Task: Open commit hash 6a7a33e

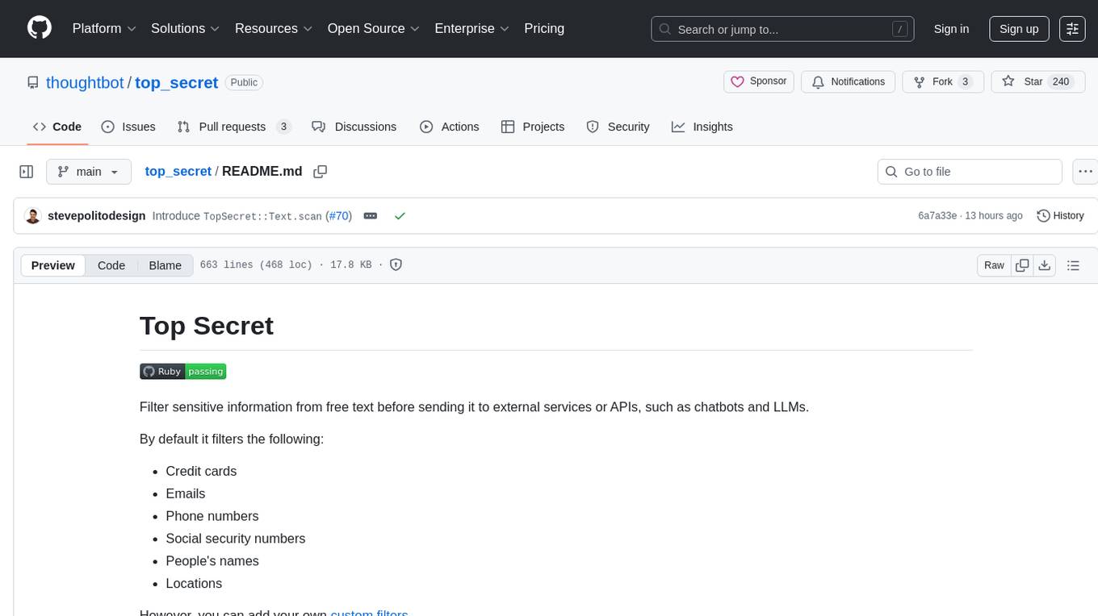Action: (x=937, y=216)
